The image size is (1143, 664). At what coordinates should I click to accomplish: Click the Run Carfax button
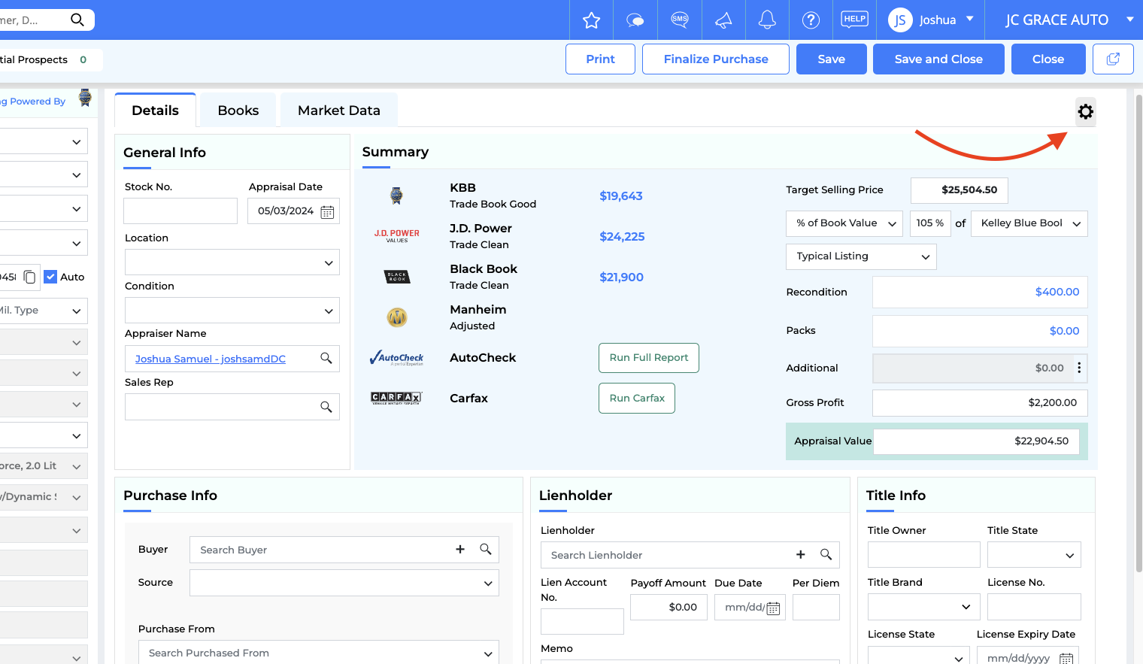637,399
